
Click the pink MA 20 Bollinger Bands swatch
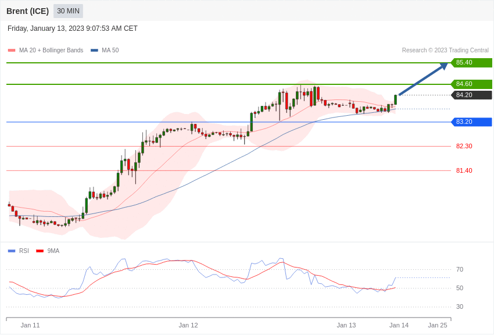tap(12, 51)
